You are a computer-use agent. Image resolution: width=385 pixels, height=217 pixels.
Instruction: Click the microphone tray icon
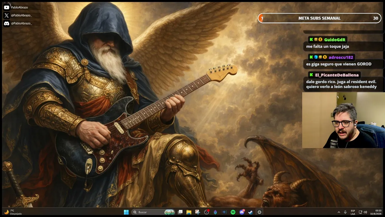pos(345,212)
